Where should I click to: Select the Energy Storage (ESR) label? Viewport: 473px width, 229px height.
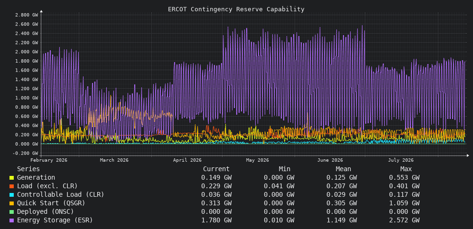pyautogui.click(x=55, y=220)
